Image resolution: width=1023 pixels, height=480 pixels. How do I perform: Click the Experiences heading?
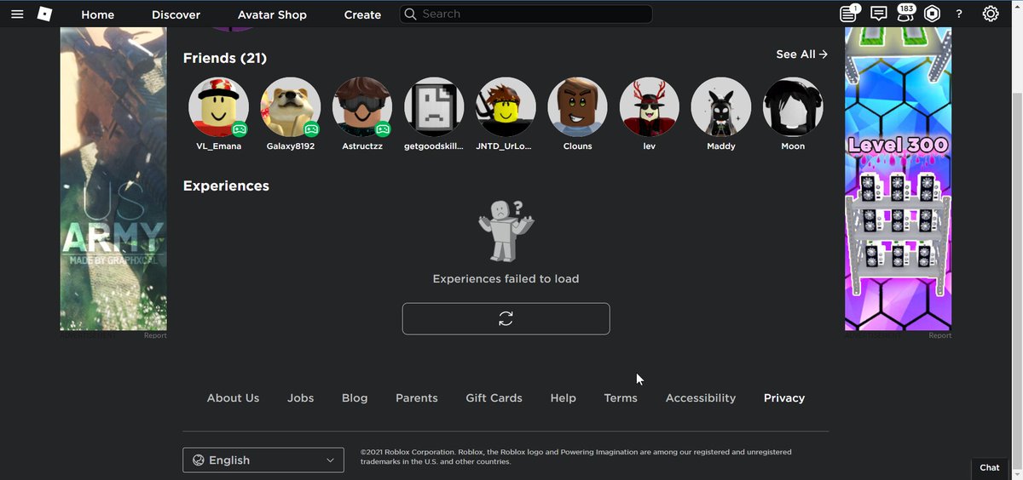point(226,186)
